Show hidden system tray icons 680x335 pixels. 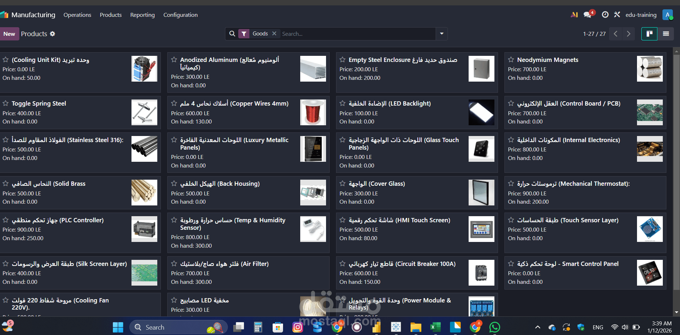click(x=537, y=327)
